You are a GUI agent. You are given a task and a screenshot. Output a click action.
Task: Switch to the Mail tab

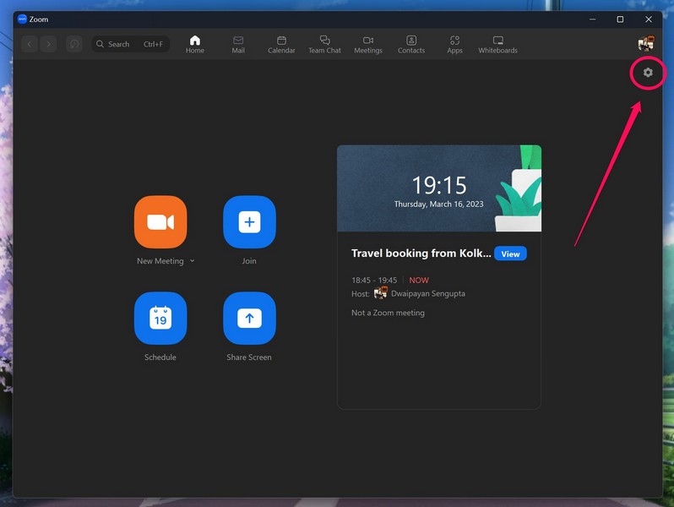tap(238, 44)
